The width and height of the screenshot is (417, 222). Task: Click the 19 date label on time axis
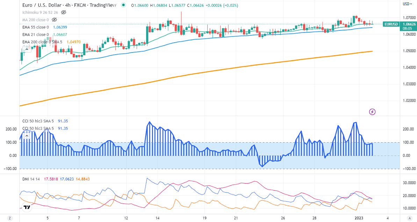pyautogui.click(x=204, y=218)
